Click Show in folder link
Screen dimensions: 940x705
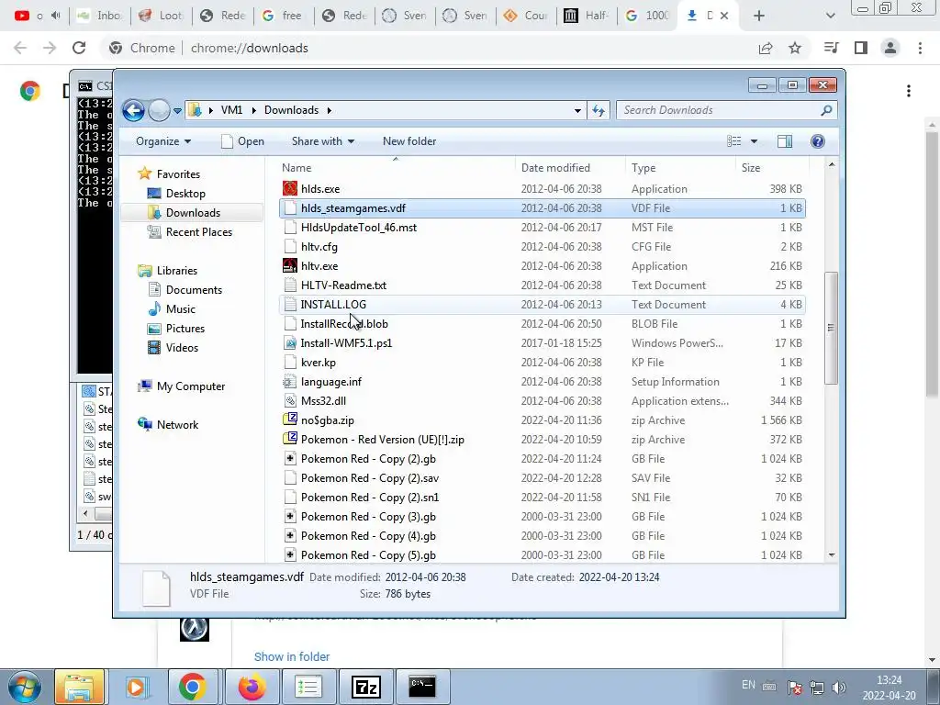pyautogui.click(x=292, y=657)
